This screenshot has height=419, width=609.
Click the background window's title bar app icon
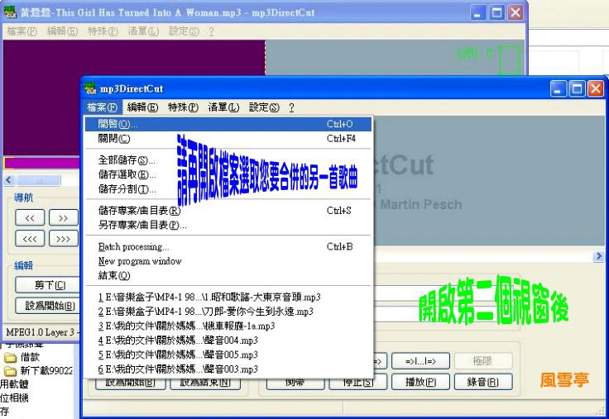click(11, 12)
